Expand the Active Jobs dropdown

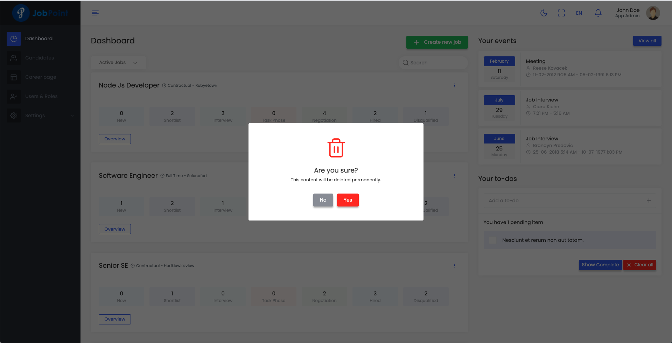[118, 63]
